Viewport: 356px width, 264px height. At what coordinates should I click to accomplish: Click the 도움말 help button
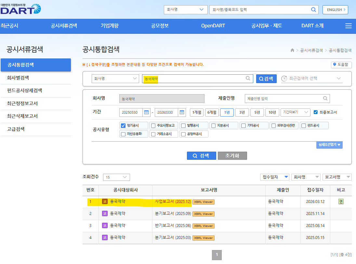341,65
